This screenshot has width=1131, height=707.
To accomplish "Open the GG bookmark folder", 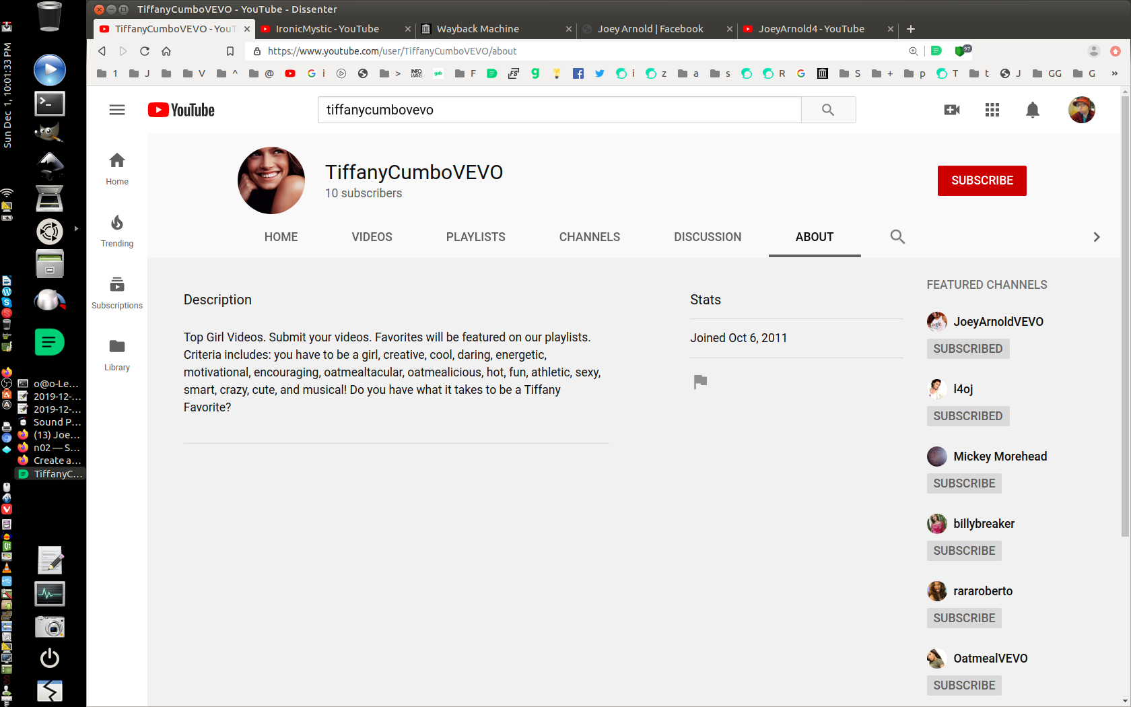I will (x=1047, y=73).
